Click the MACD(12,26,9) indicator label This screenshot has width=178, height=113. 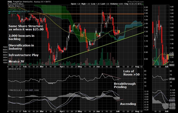tap(23, 90)
